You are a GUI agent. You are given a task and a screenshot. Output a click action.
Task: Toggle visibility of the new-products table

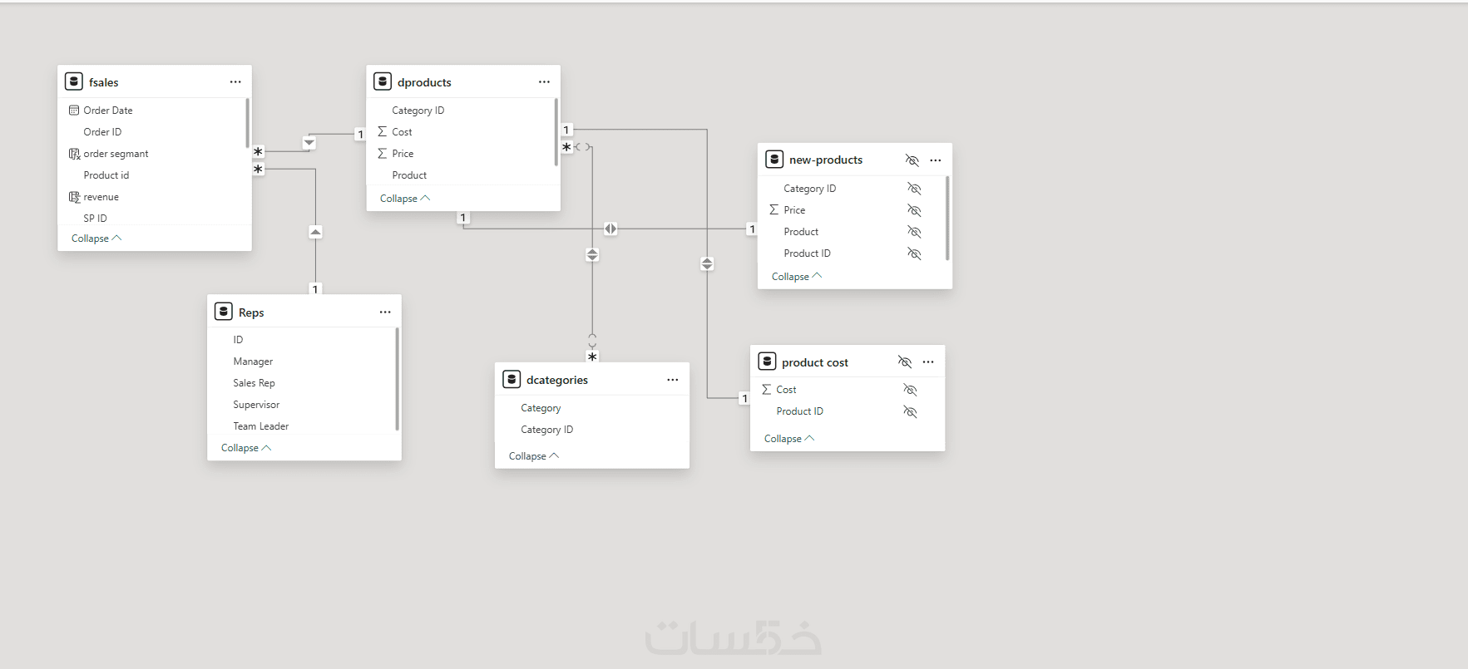pyautogui.click(x=912, y=160)
